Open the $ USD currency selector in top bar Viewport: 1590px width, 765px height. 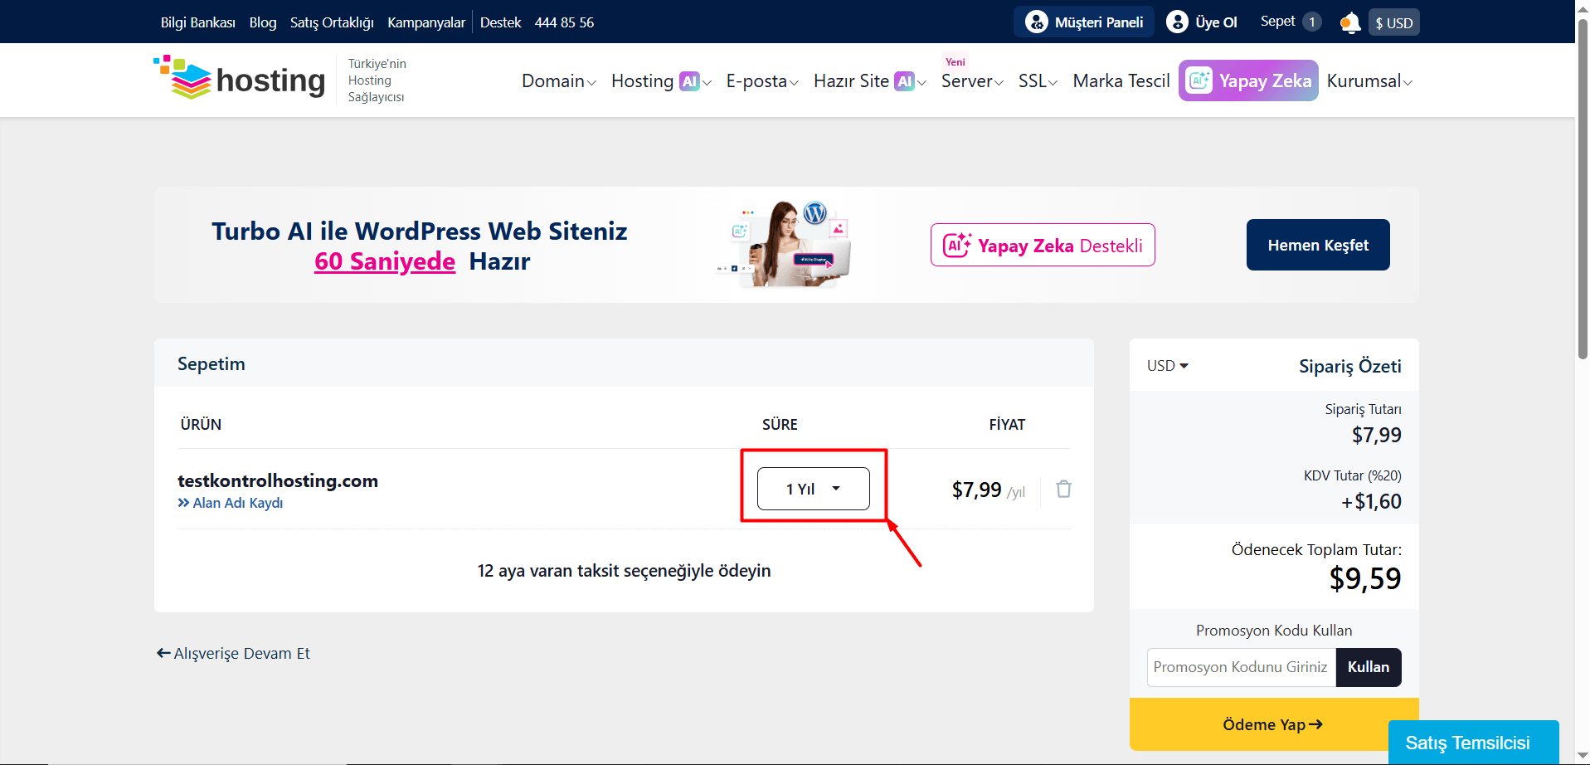click(1393, 22)
